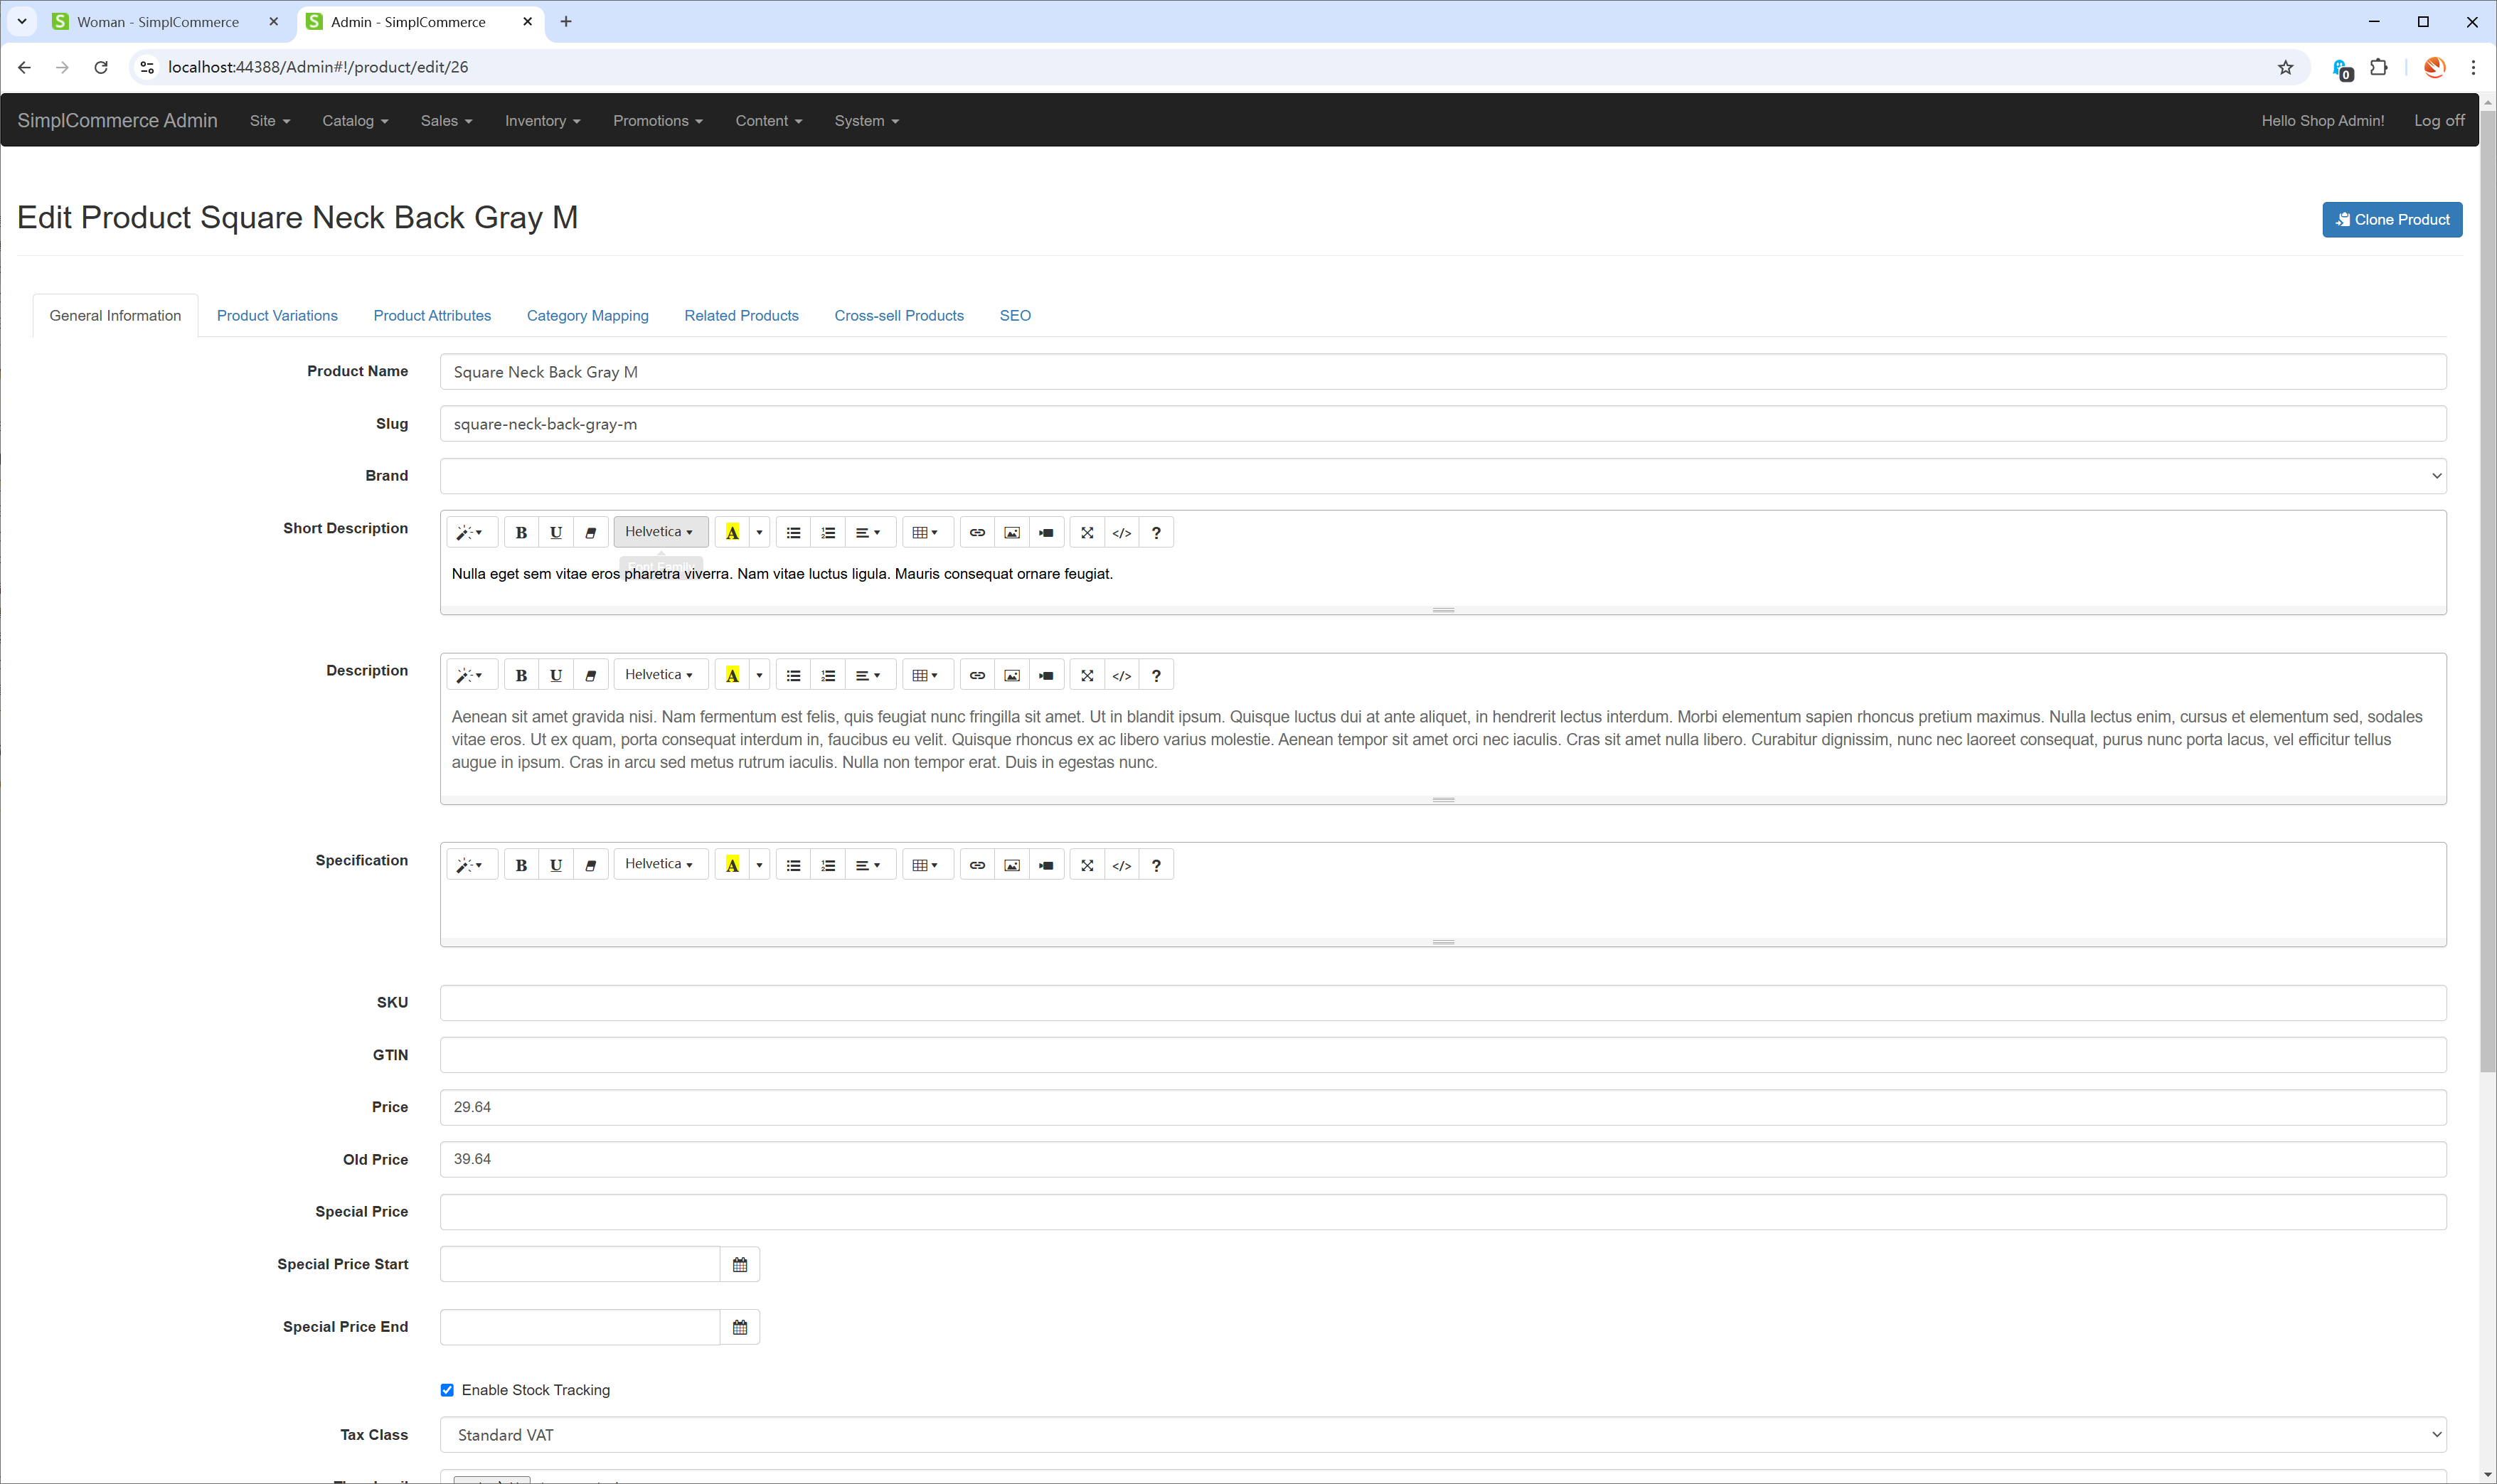Open calendar picker for Special Price End

pos(740,1328)
